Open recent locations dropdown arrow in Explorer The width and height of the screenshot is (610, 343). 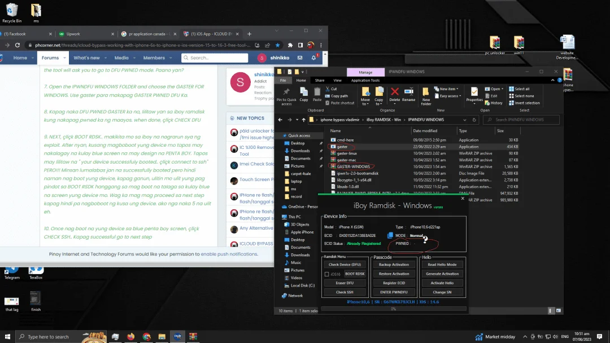[x=297, y=120]
